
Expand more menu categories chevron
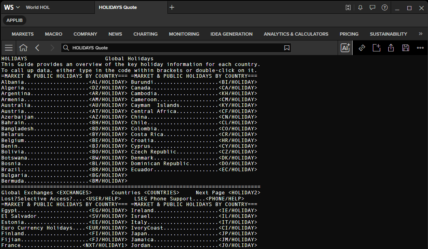pos(420,34)
